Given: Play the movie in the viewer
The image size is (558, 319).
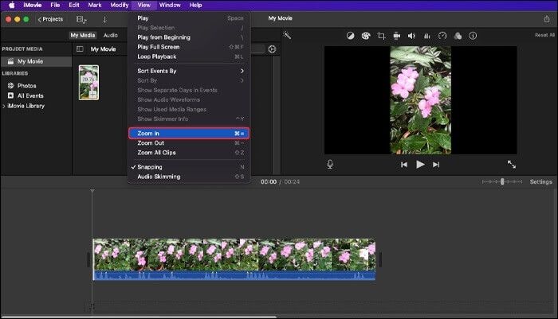Looking at the screenshot, I should click(x=420, y=165).
